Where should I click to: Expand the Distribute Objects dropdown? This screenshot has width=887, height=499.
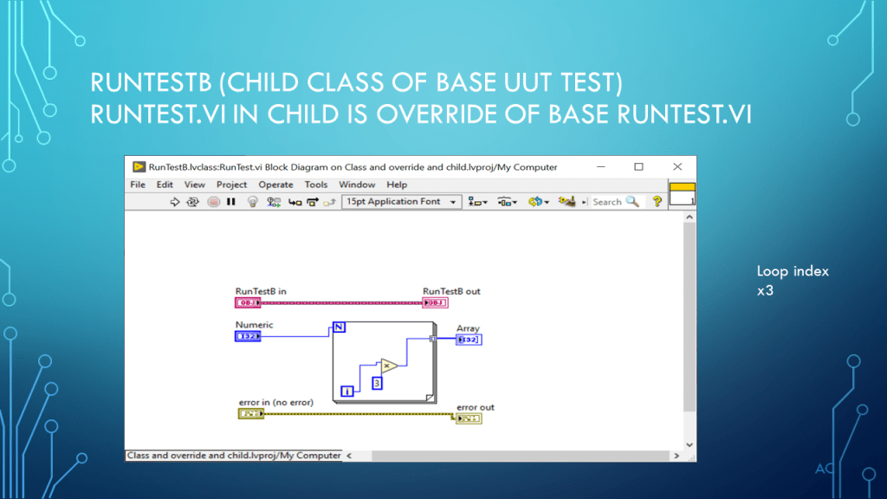(x=507, y=202)
